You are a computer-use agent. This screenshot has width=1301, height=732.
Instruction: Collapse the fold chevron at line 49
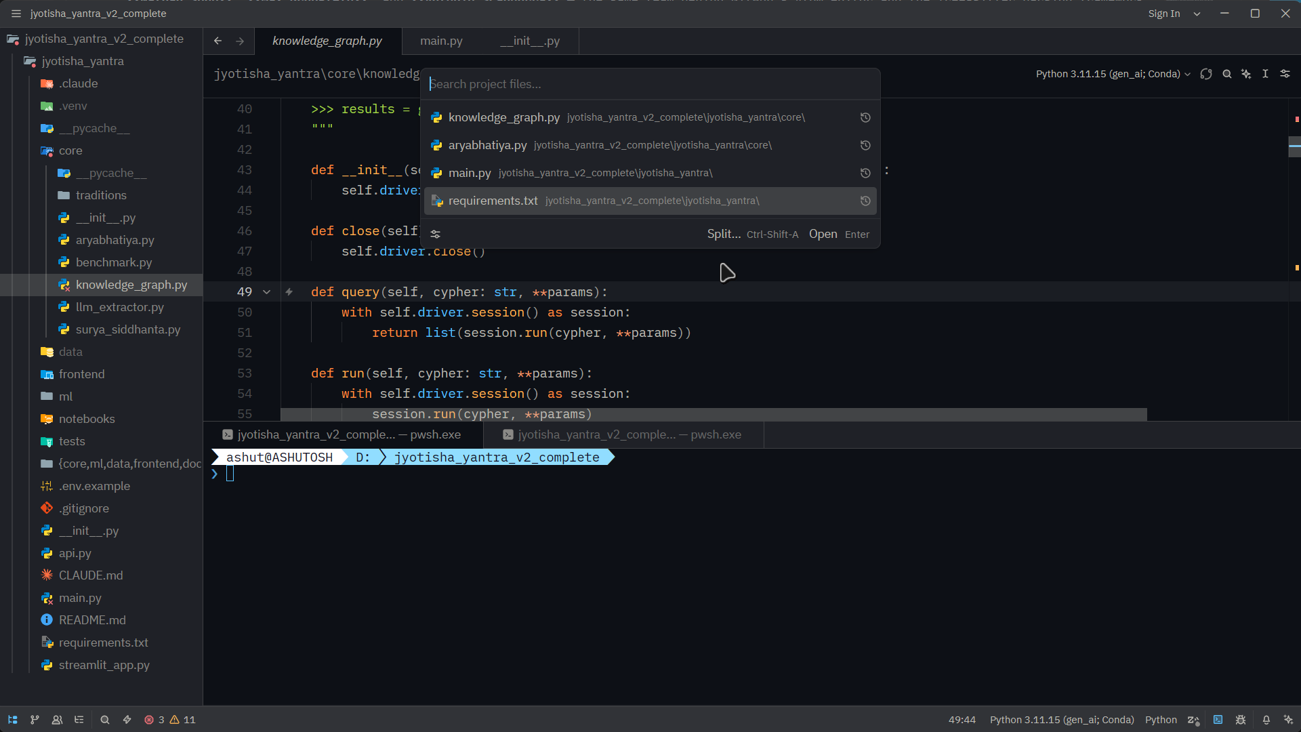[267, 292]
